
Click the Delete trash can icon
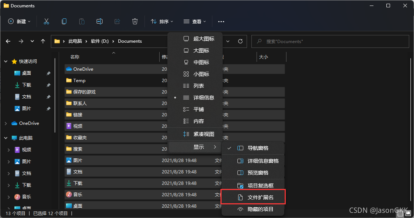click(x=135, y=22)
